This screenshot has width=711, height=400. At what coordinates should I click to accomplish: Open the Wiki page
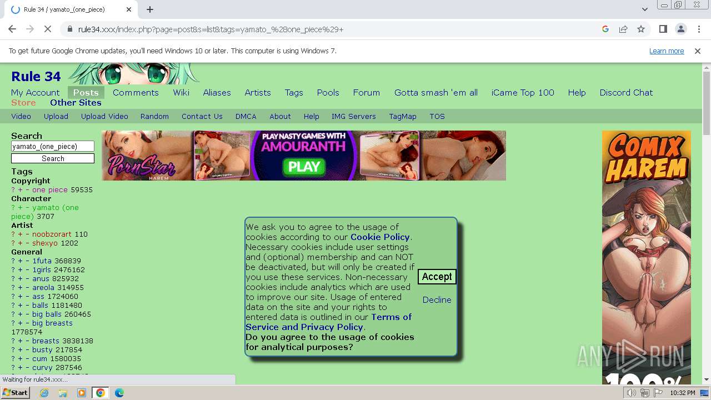point(181,93)
